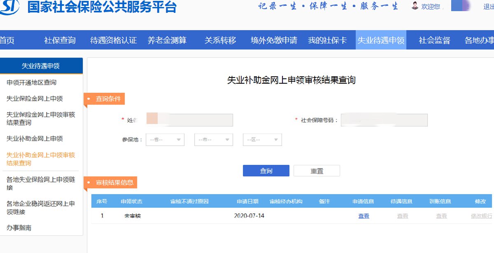Open 失业保险金网上申领 sidebar item
The image size is (494, 253).
(35, 98)
